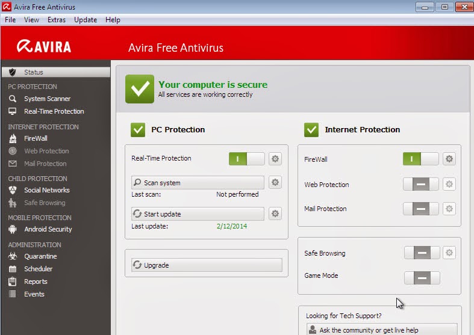Toggle the Mail Protection switch
This screenshot has width=474, height=335.
(x=421, y=209)
